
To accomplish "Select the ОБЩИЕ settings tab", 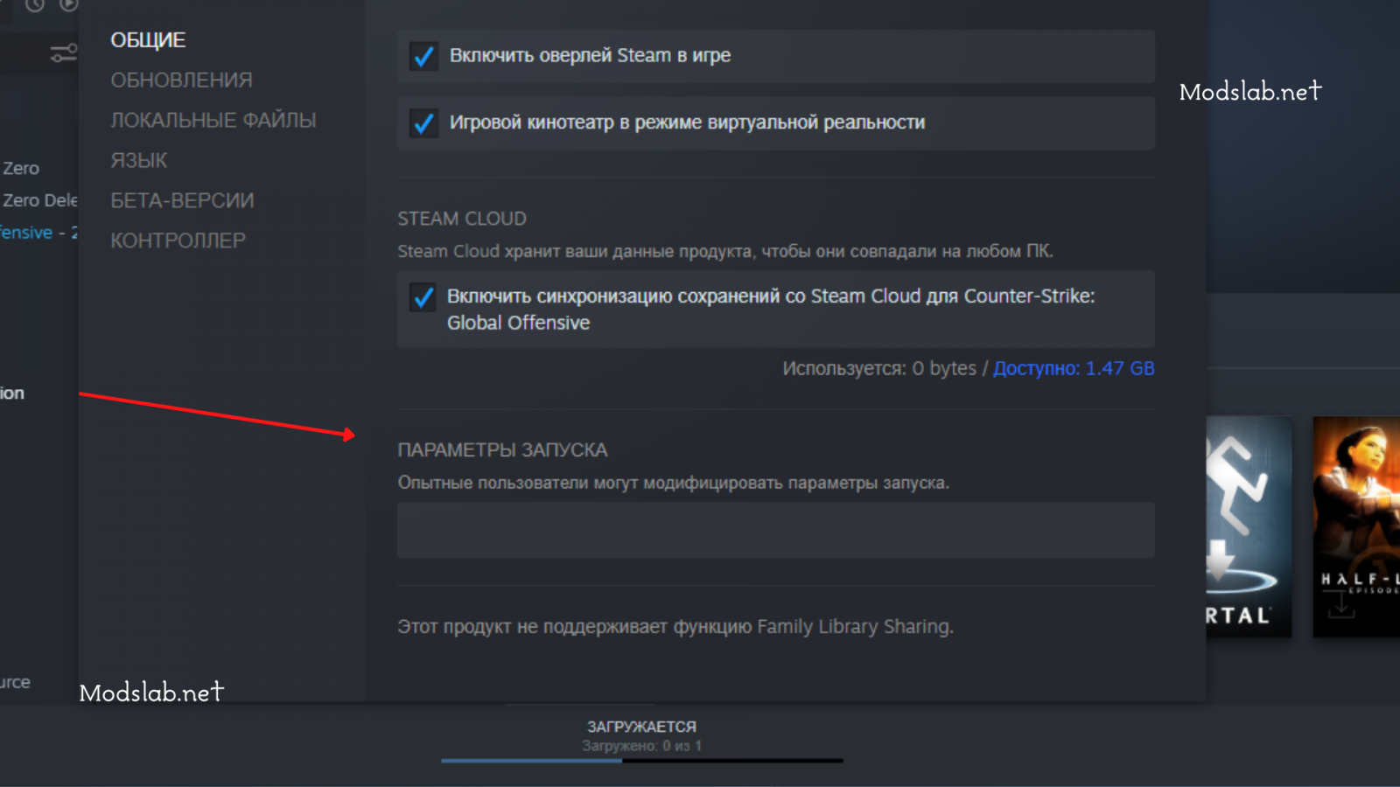I will coord(148,40).
